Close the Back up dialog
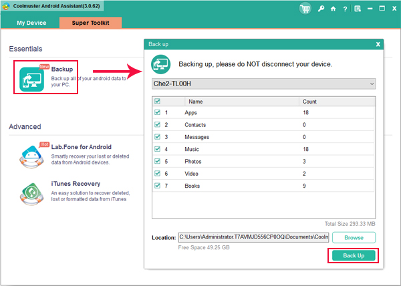 [378, 44]
